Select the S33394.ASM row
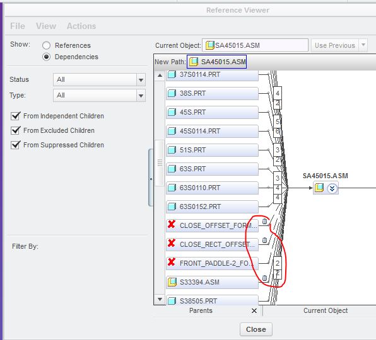The image size is (376, 340). 212,282
